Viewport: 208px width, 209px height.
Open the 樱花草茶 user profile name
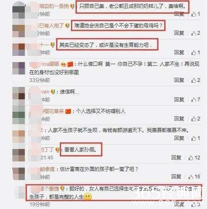(53, 111)
